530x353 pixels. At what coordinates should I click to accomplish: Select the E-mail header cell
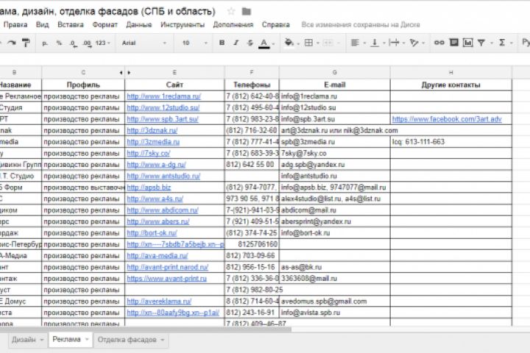(x=335, y=85)
